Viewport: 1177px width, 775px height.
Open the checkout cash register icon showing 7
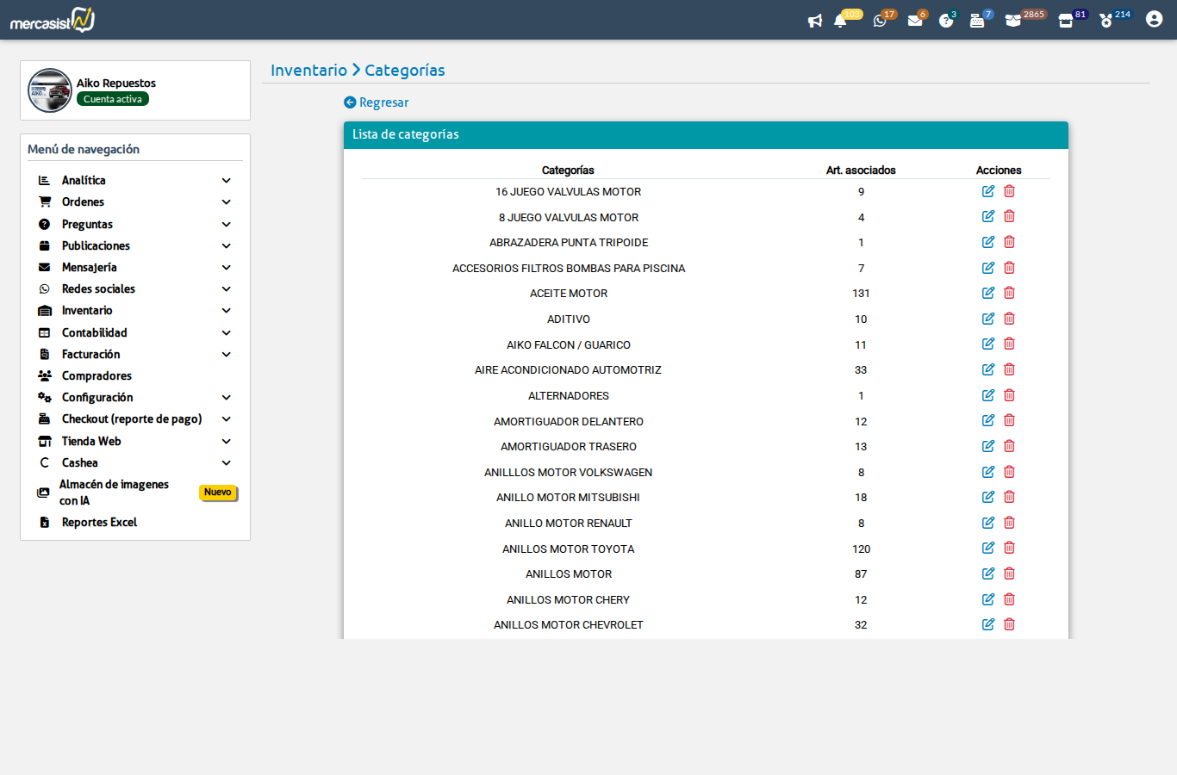[979, 19]
